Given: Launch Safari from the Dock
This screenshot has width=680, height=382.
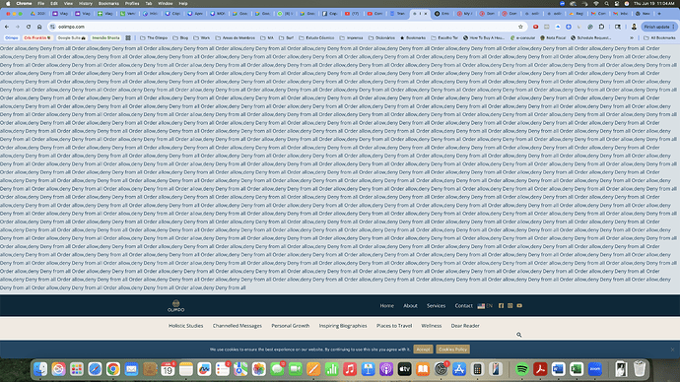Looking at the screenshot, I should coord(95,369).
